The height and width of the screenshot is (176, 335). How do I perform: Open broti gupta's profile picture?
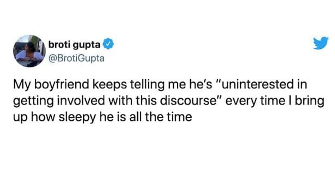point(29,51)
